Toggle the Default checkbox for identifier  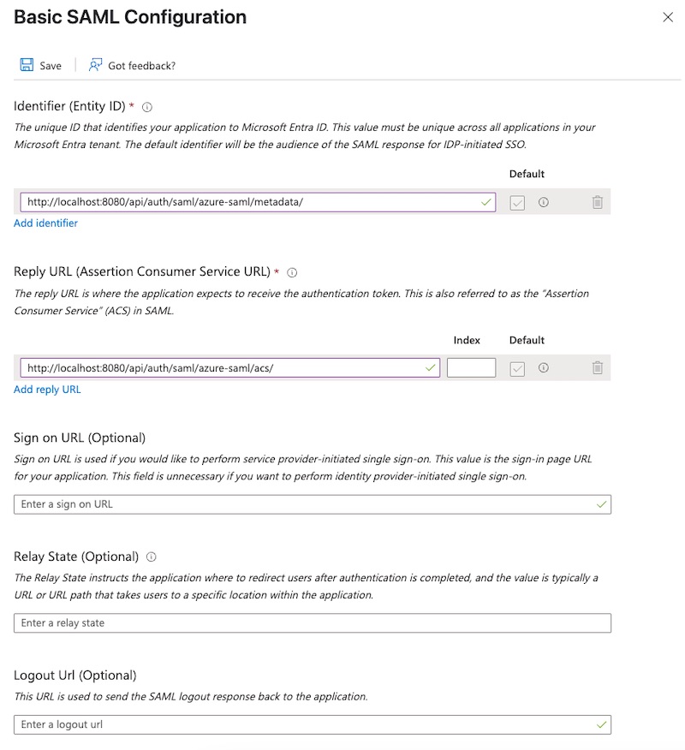pos(517,202)
